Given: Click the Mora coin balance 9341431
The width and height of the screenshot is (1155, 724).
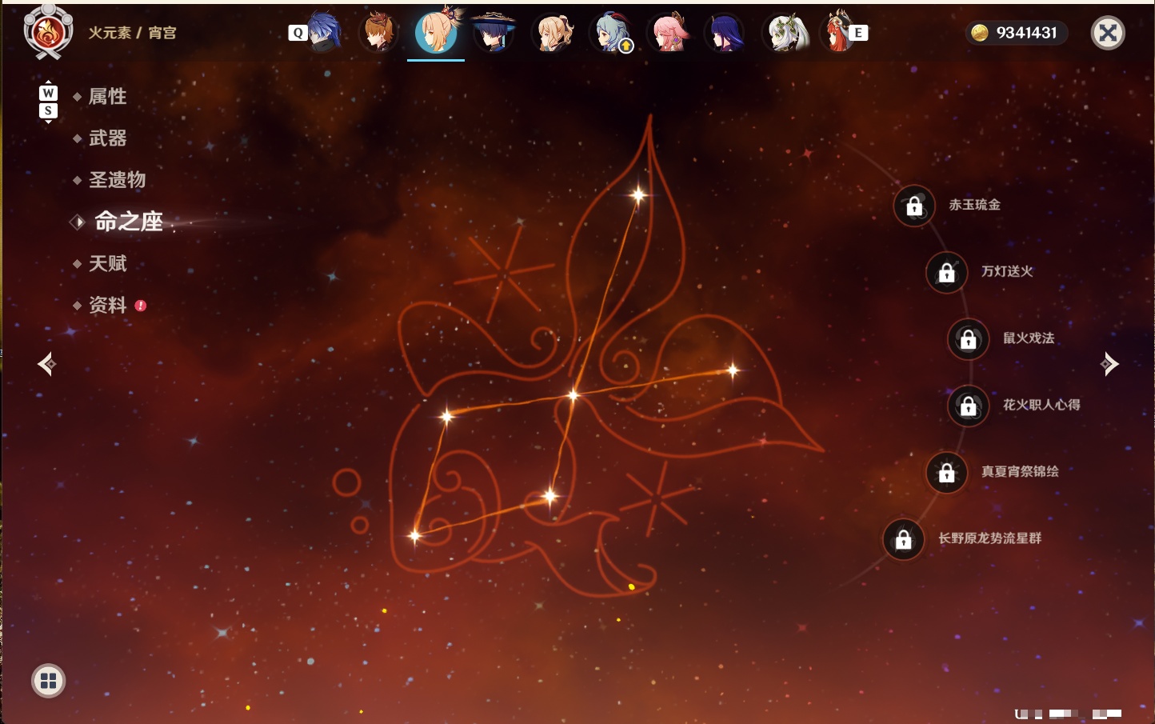Looking at the screenshot, I should click(x=1017, y=33).
